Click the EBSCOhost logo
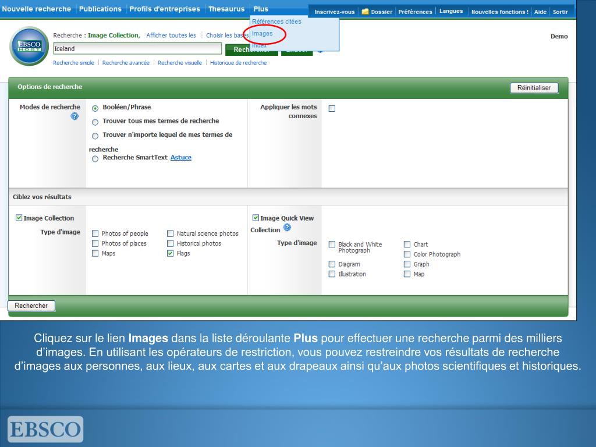Image resolution: width=596 pixels, height=447 pixels. pos(29,46)
